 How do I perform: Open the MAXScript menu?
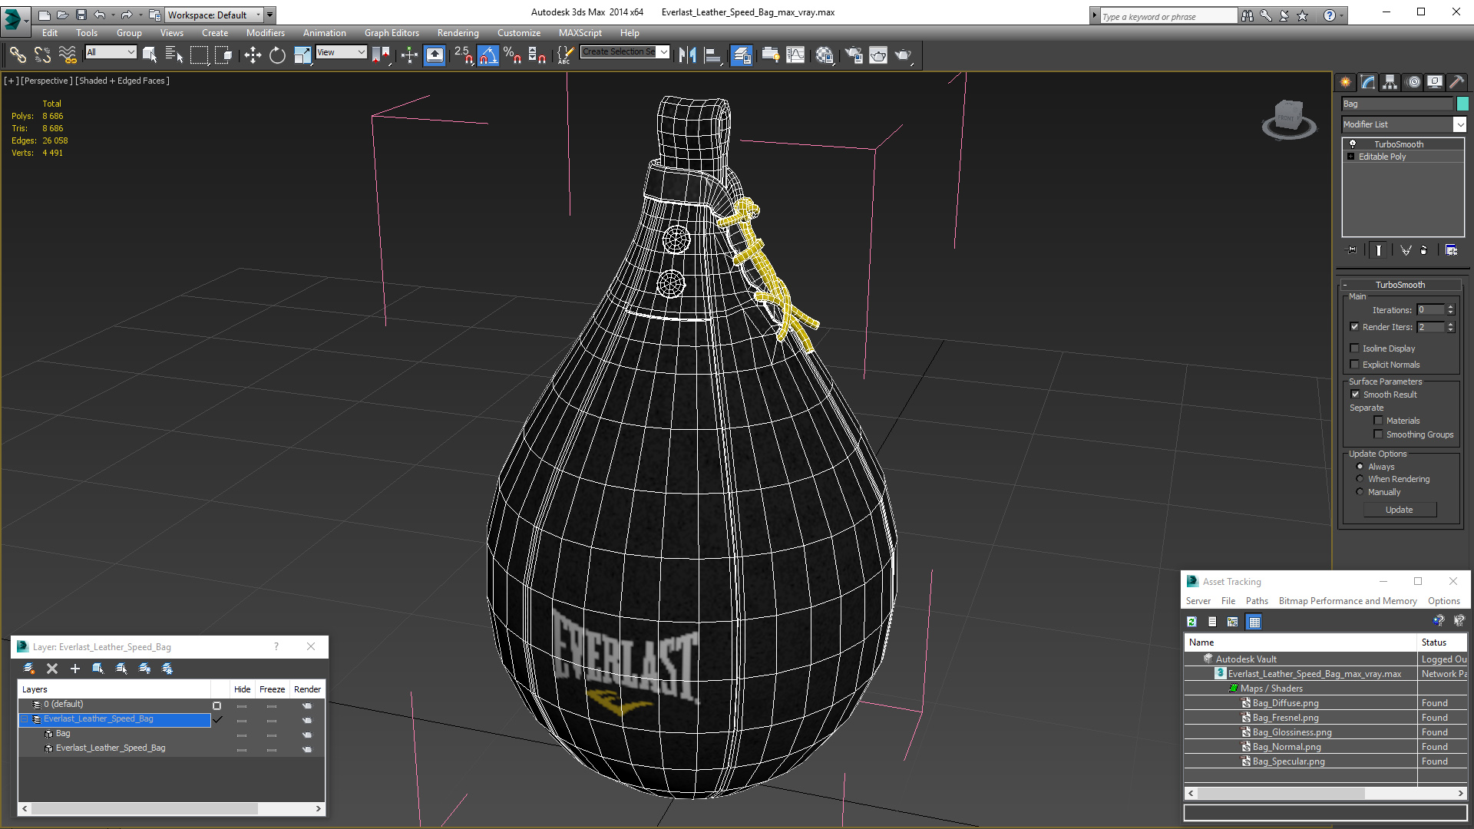pyautogui.click(x=580, y=33)
